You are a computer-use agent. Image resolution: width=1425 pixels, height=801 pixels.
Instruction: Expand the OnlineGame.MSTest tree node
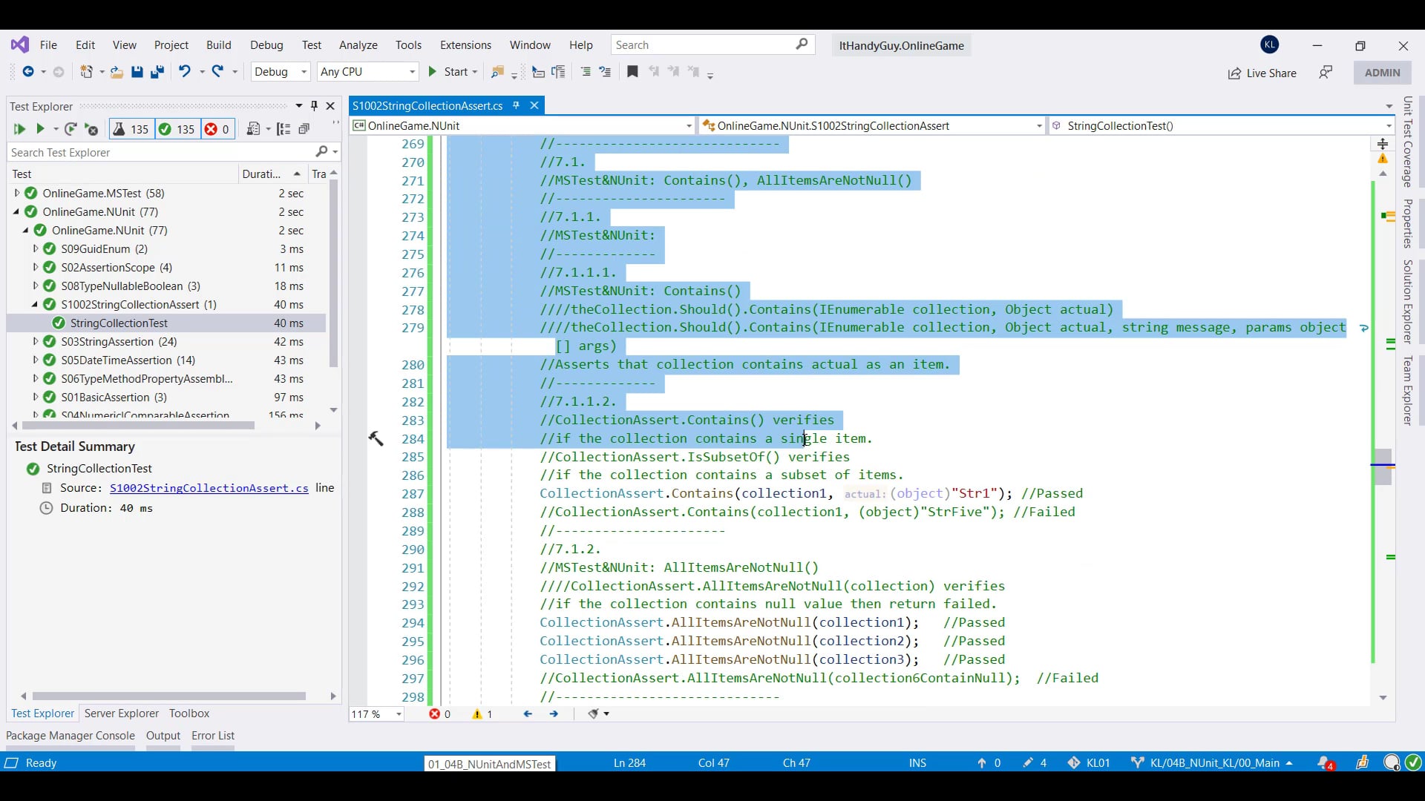click(17, 193)
